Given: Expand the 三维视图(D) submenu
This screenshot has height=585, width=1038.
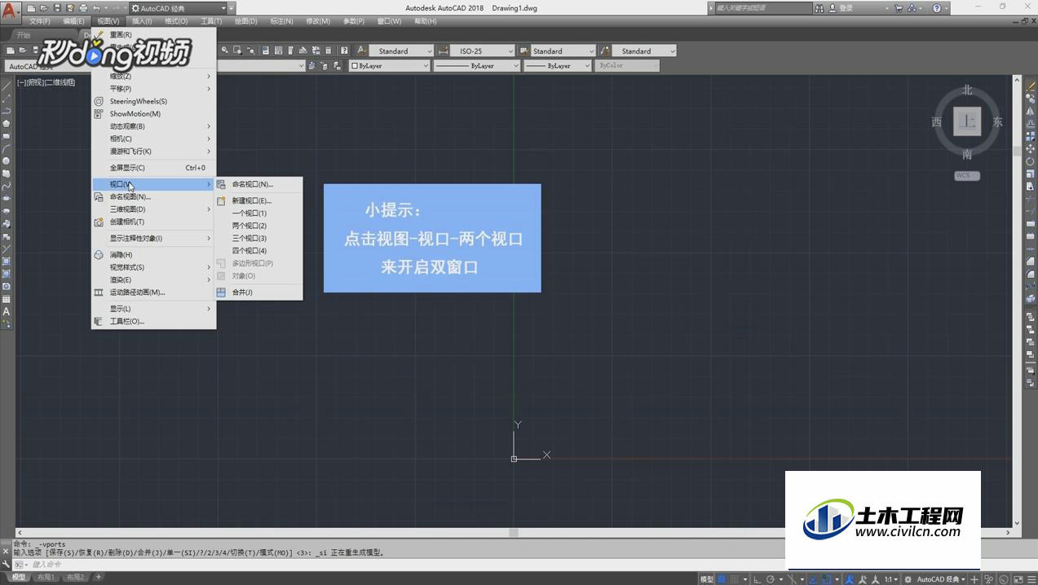Looking at the screenshot, I should (x=153, y=209).
